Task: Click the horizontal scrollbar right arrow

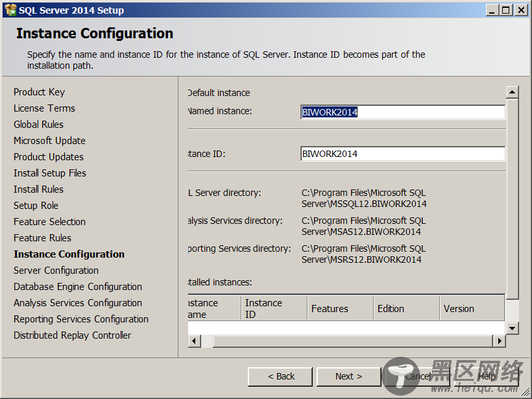Action: 499,341
